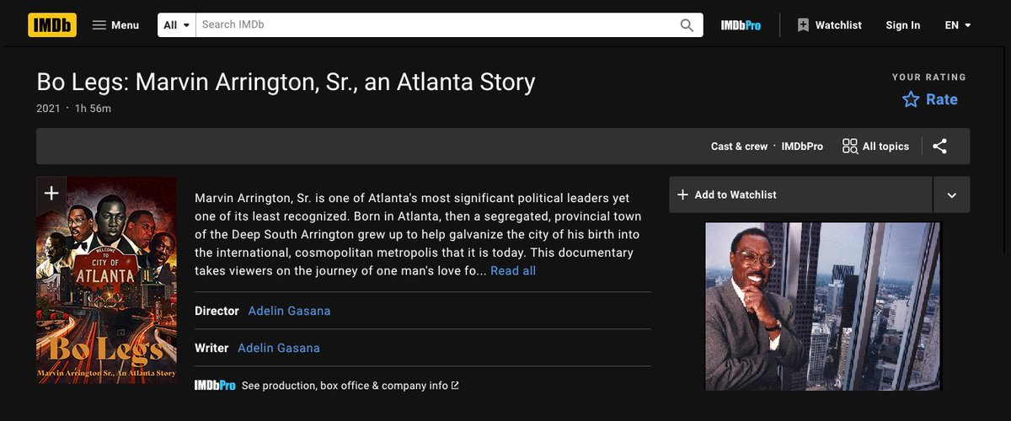Click the share icon

click(x=940, y=147)
